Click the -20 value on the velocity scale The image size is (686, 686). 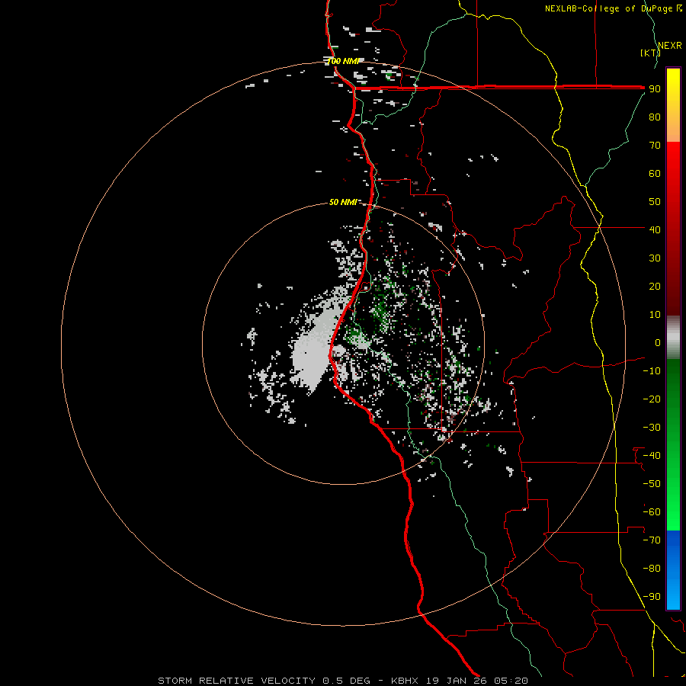point(652,399)
